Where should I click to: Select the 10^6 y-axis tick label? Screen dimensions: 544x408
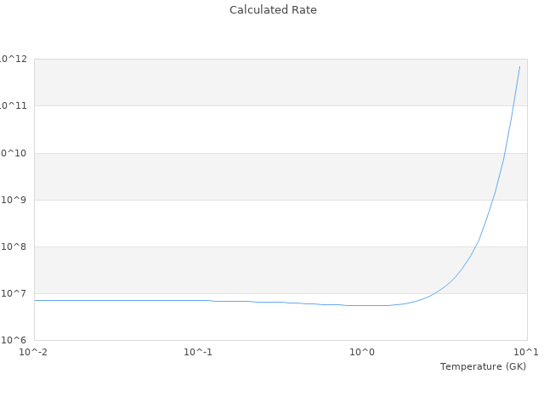click(14, 340)
